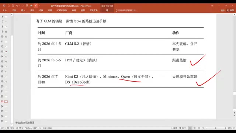Screen dimensions: 236x133
Task: Click the Ribbon display options icon
Action: coord(212,6)
